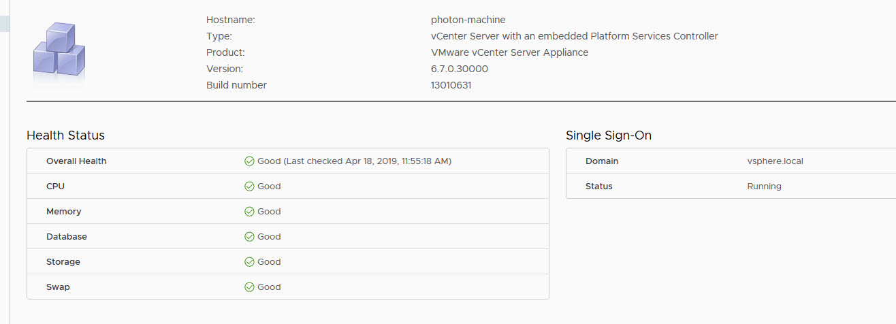Click the version number 6.7.0.30000
Image resolution: width=896 pixels, height=324 pixels.
pyautogui.click(x=459, y=69)
